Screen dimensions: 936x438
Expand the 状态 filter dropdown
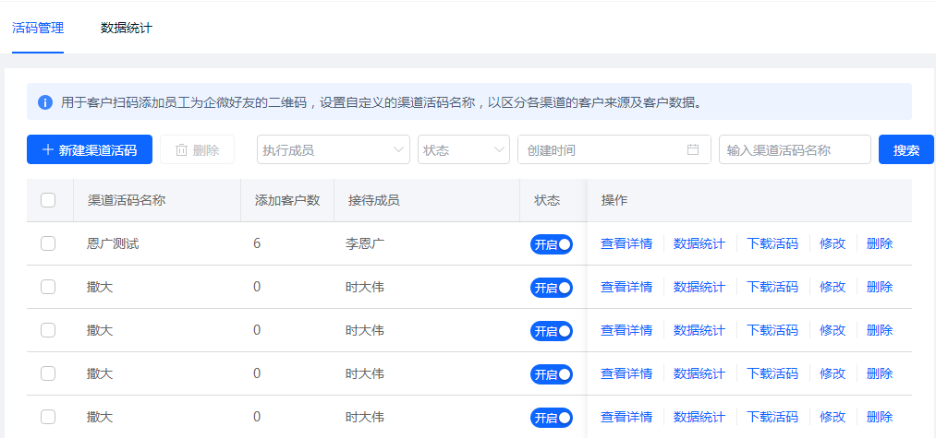pyautogui.click(x=463, y=149)
